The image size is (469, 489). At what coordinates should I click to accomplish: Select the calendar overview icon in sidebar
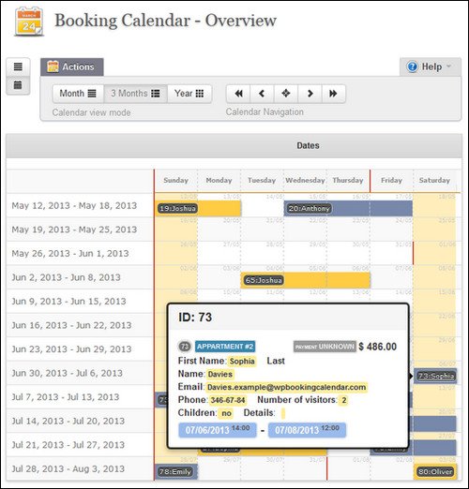pos(18,85)
